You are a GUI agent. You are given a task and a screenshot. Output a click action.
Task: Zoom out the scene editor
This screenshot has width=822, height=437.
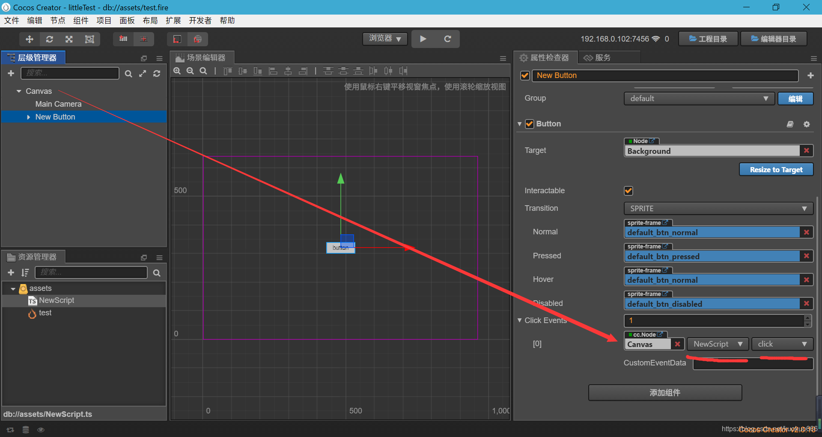(x=190, y=71)
